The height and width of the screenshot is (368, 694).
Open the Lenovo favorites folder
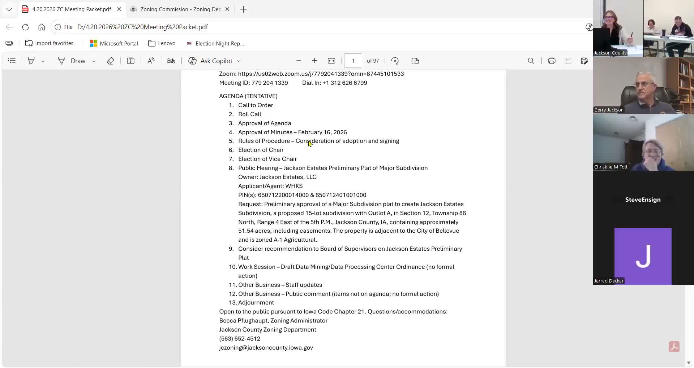point(162,43)
